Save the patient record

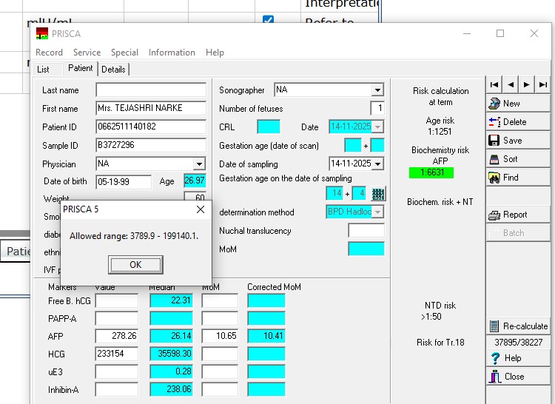pos(517,141)
